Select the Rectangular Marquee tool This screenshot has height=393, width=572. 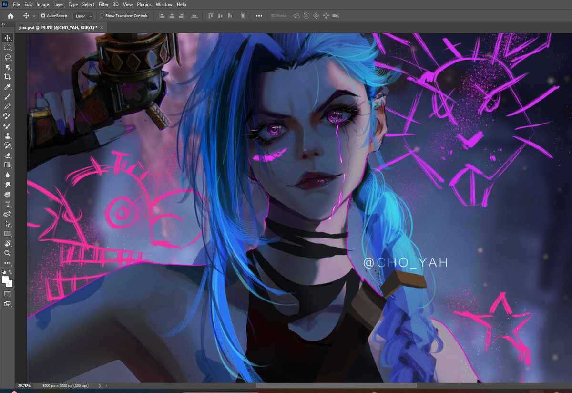8,48
